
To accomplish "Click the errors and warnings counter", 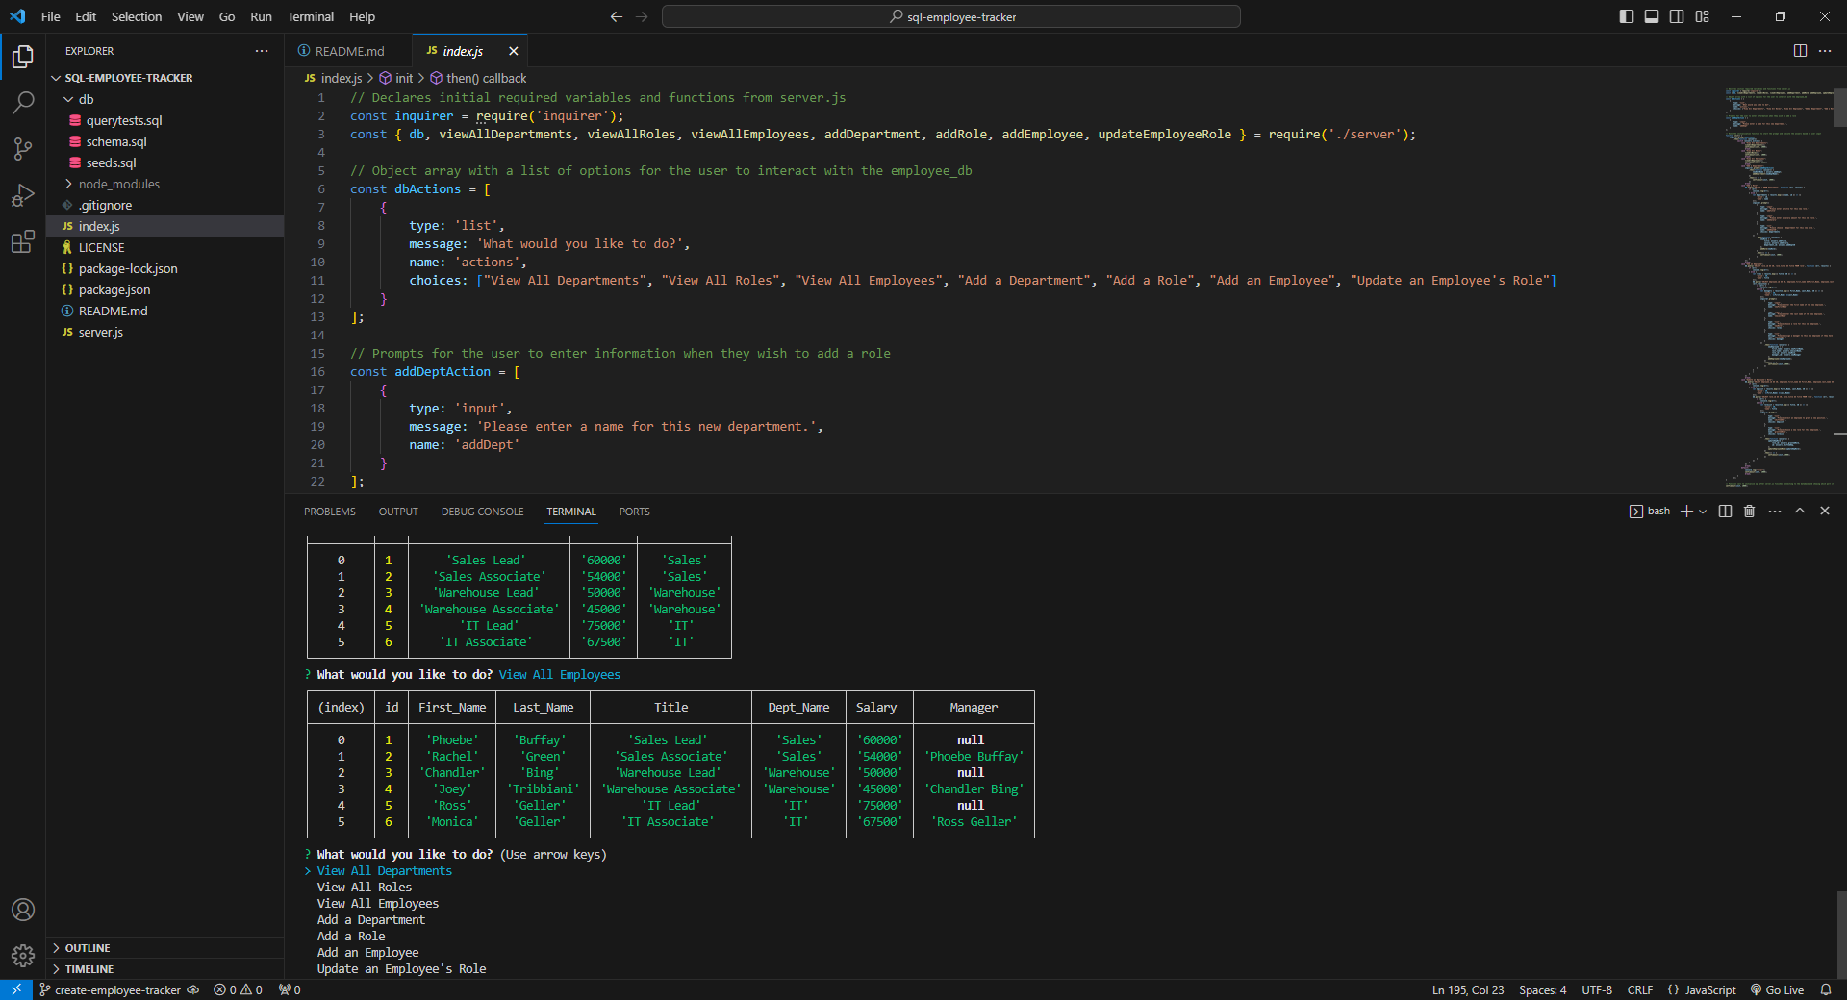I will (238, 989).
